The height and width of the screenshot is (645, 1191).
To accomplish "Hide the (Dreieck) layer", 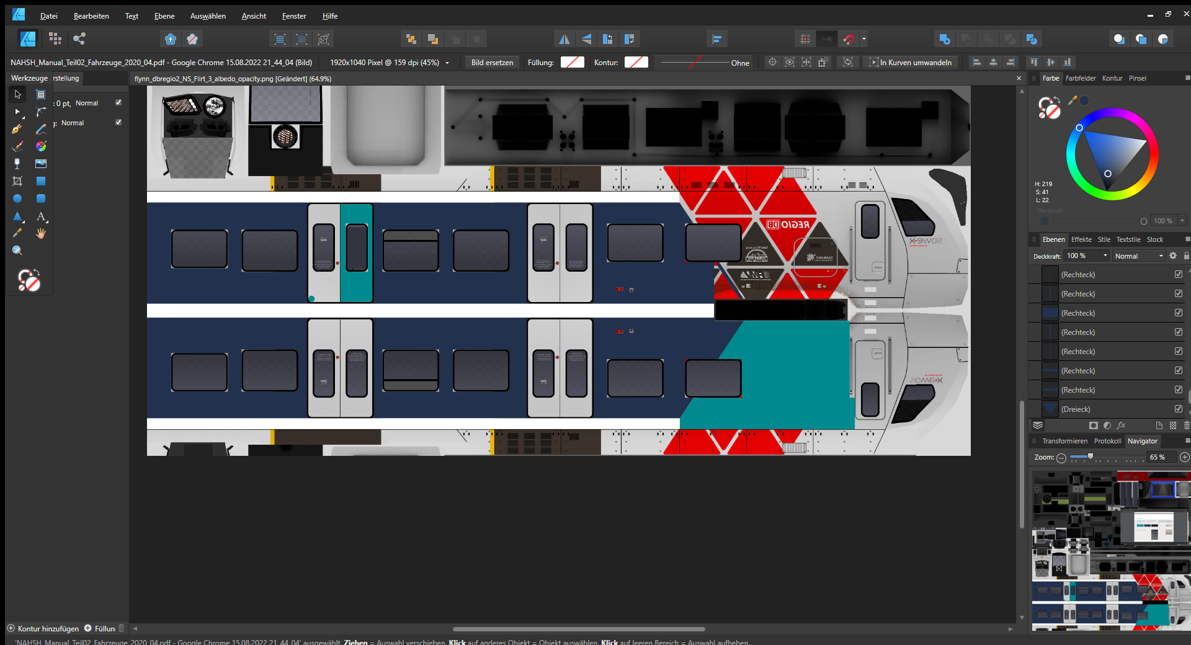I will [x=1179, y=409].
